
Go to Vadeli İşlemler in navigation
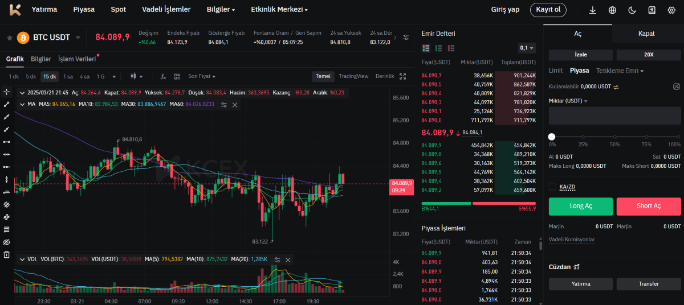166,10
